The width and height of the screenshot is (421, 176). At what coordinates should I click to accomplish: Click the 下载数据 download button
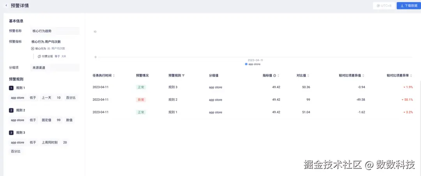click(409, 5)
